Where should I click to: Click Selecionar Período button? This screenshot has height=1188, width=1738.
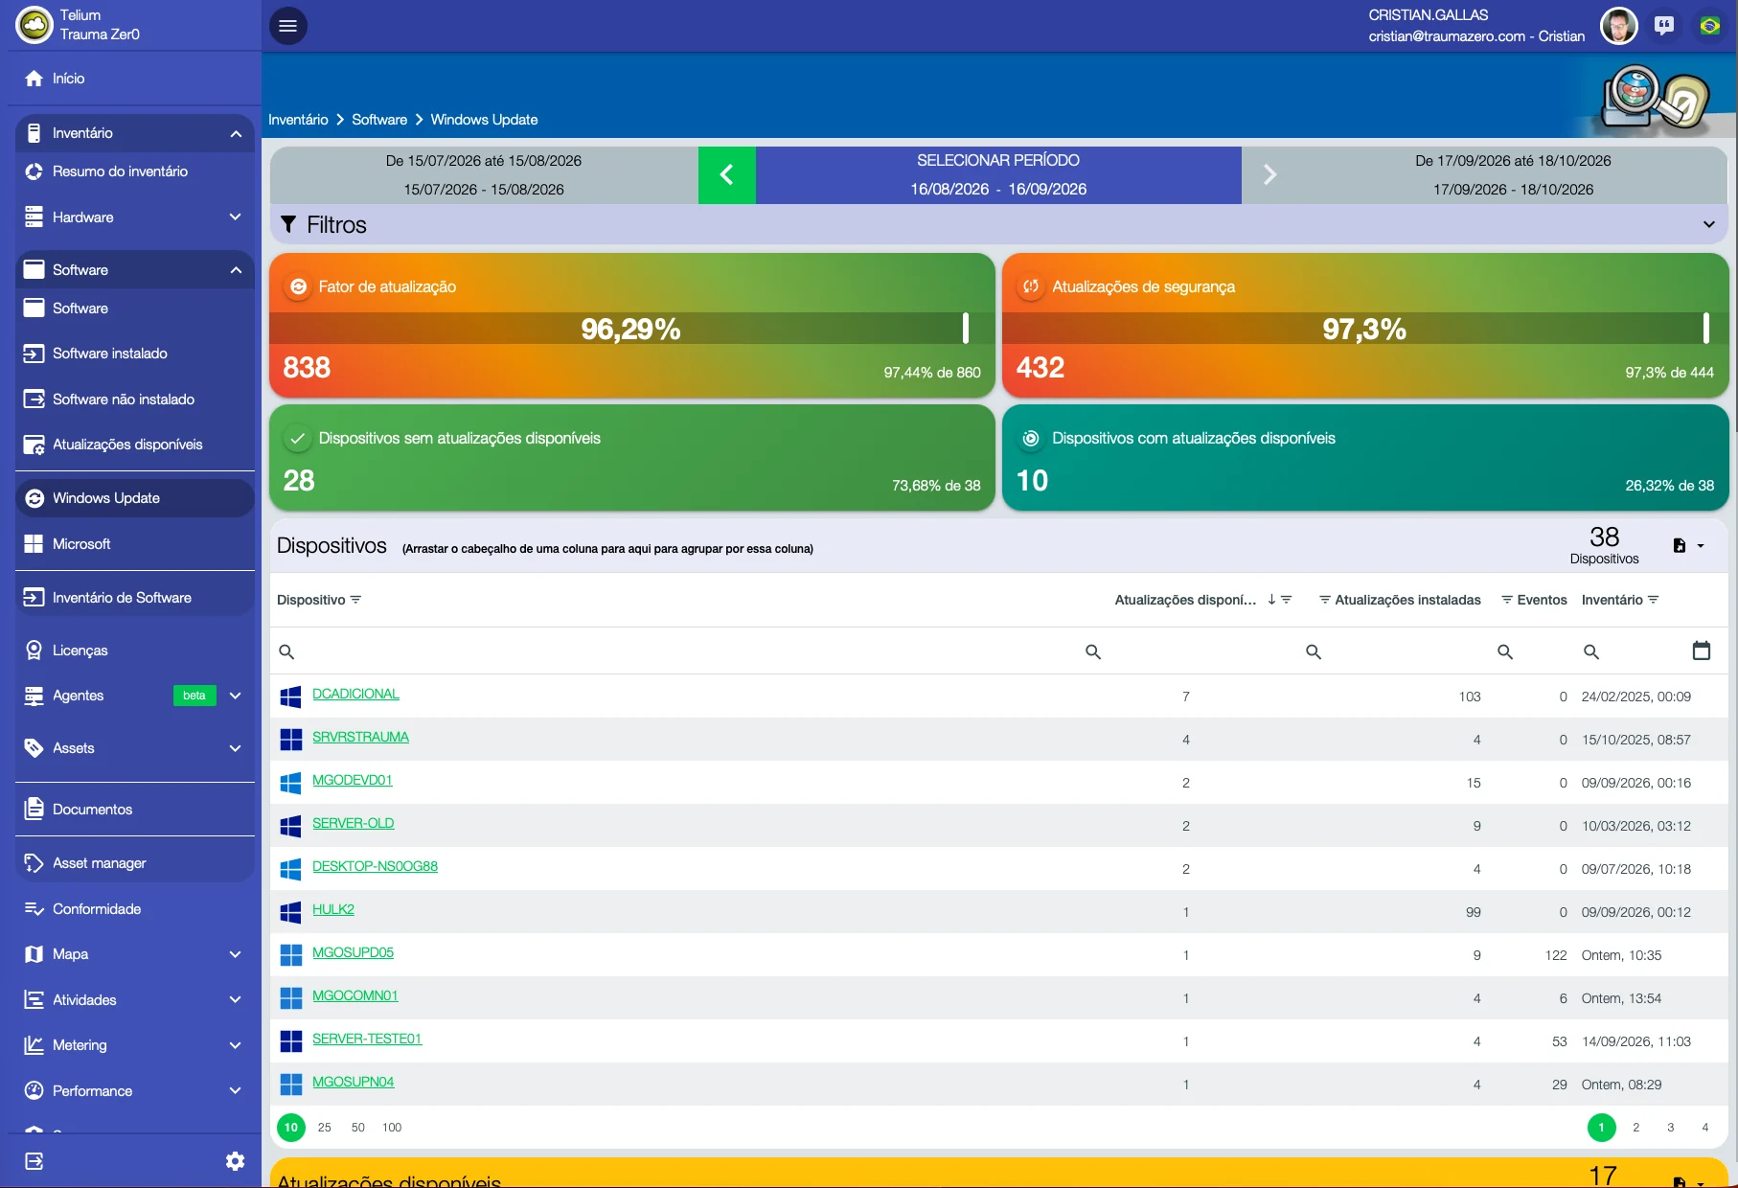pos(998,174)
